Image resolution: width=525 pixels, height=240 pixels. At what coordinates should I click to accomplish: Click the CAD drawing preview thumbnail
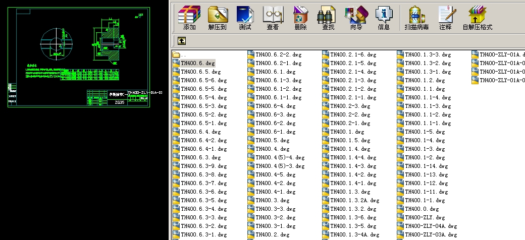[x=84, y=57]
